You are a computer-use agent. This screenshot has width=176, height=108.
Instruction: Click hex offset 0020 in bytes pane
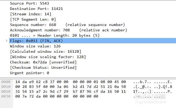6,91
